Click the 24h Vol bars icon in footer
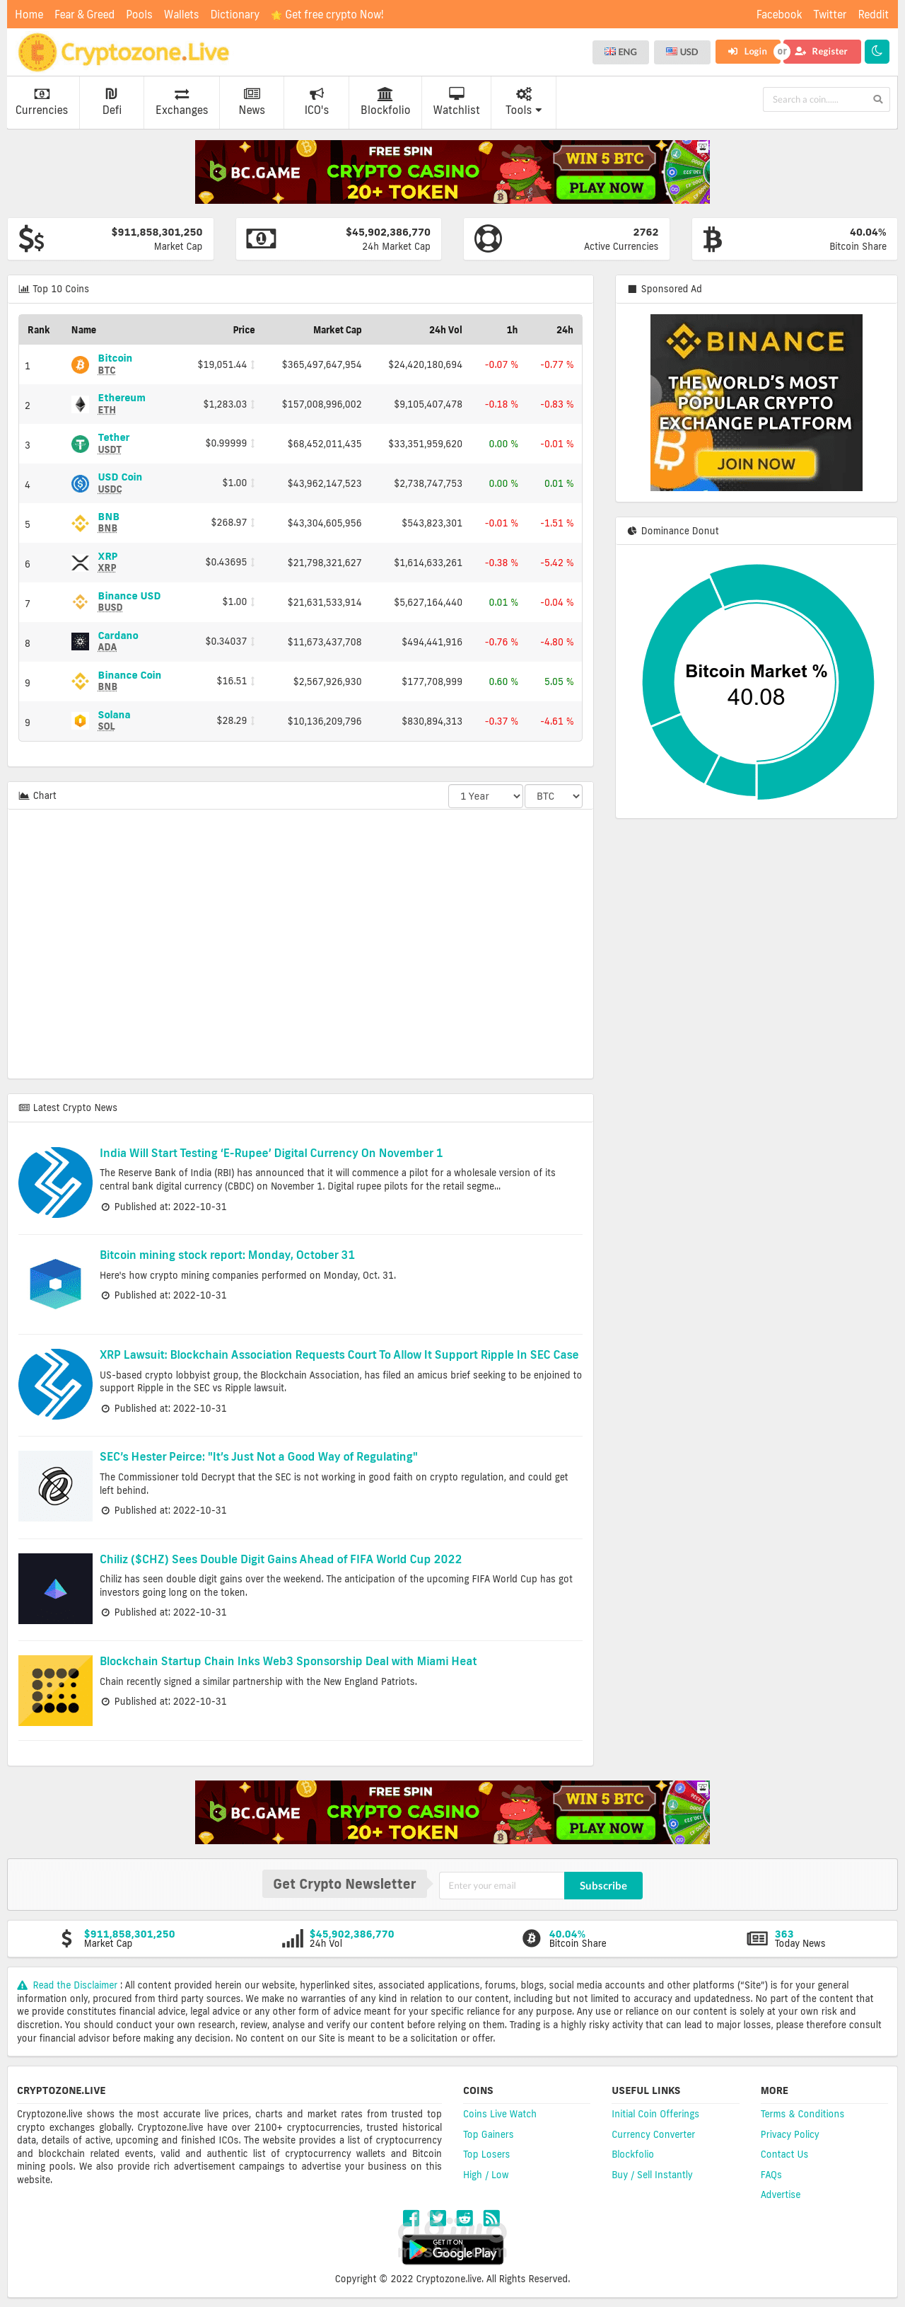 tap(292, 1938)
